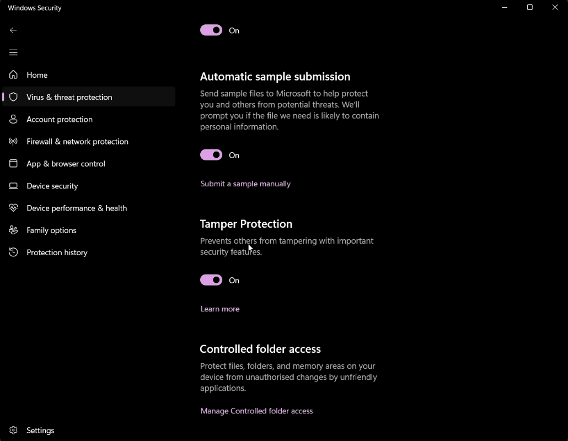Collapse the navigation pane with hamburger menu
568x441 pixels.
[x=13, y=52]
